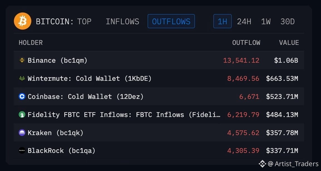Select the 30D time range

tap(288, 21)
